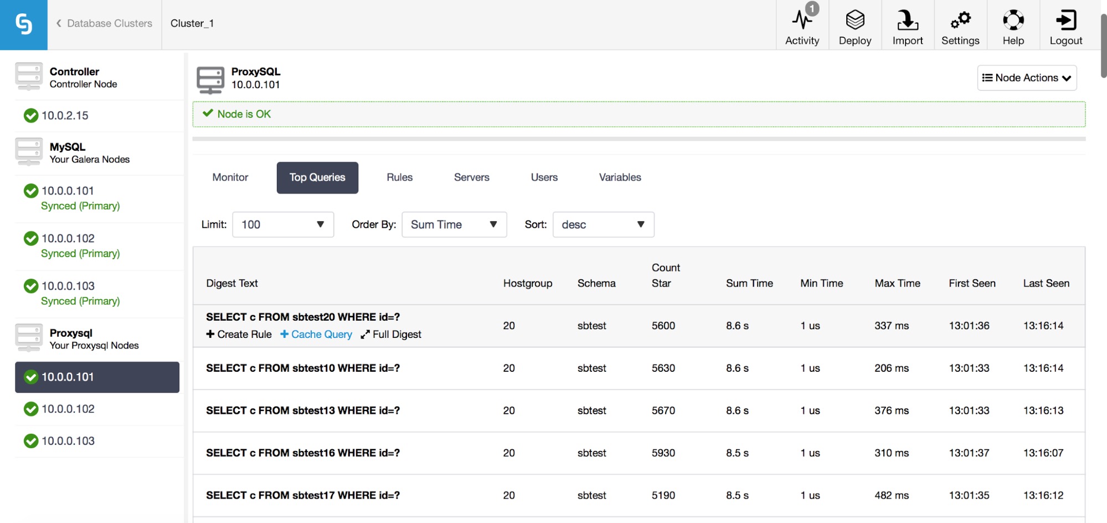1107x523 pixels.
Task: Open the Help lifebuoy icon
Action: (1013, 20)
